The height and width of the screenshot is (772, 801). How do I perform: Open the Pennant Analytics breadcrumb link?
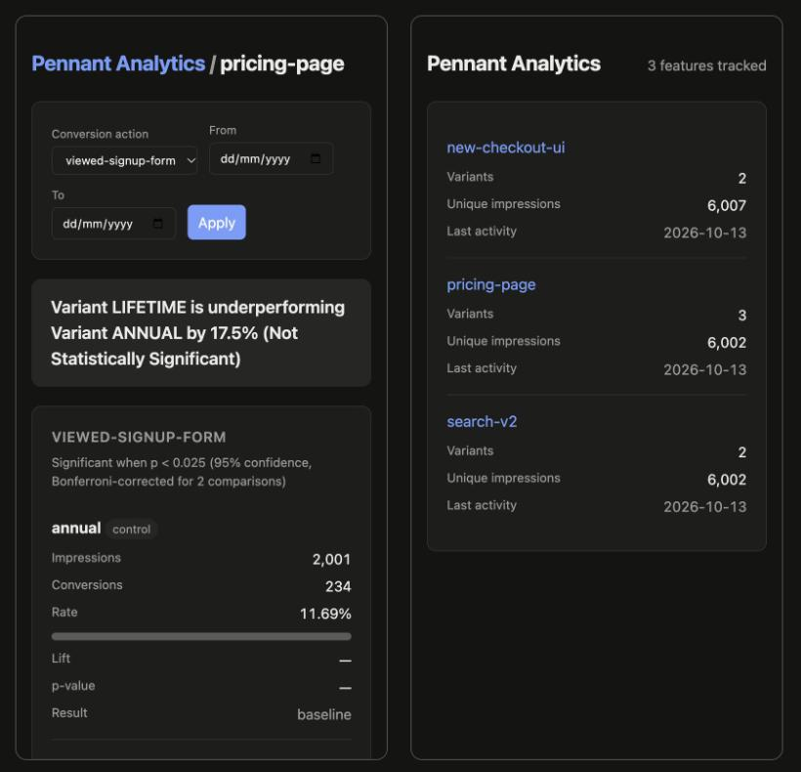(118, 64)
